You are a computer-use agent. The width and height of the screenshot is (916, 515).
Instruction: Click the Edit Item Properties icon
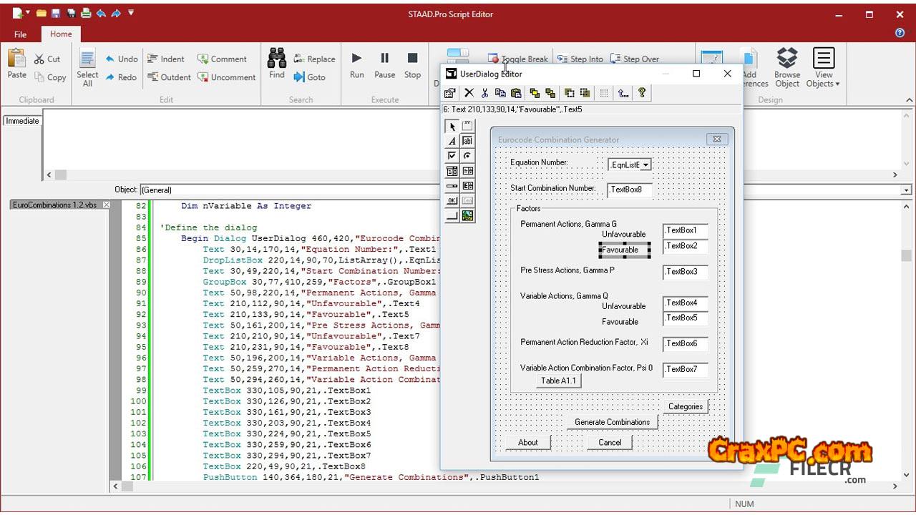pyautogui.click(x=450, y=93)
